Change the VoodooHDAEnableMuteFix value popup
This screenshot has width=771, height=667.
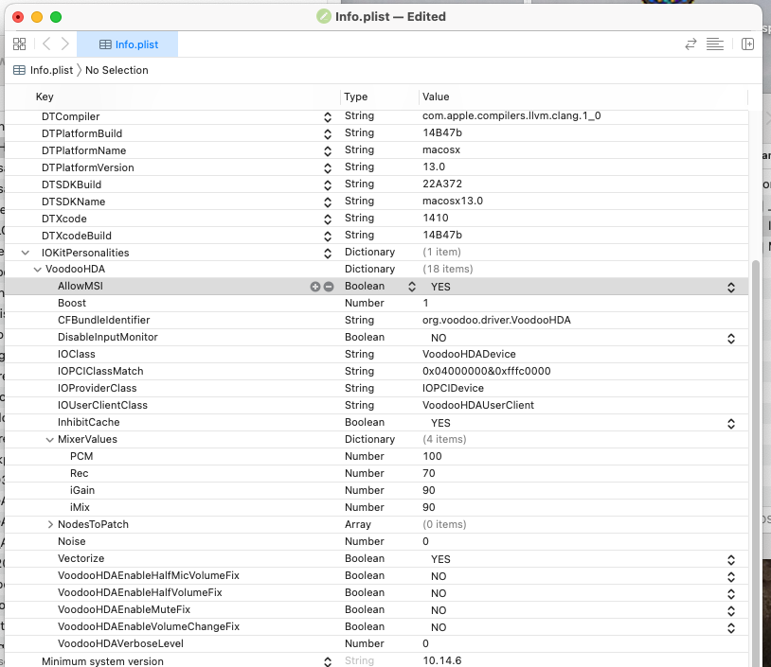pyautogui.click(x=731, y=611)
